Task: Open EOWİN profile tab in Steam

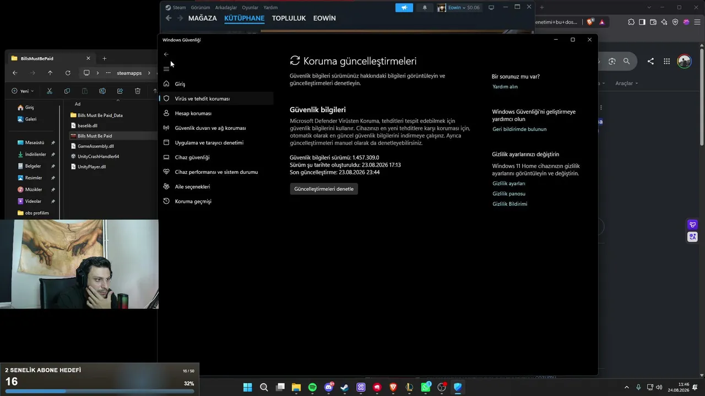Action: point(324,18)
